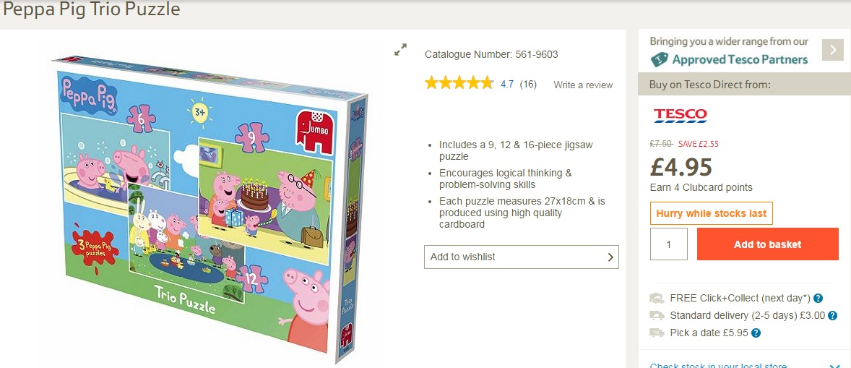Click the Standard delivery van icon
This screenshot has height=368, width=851.
point(657,315)
